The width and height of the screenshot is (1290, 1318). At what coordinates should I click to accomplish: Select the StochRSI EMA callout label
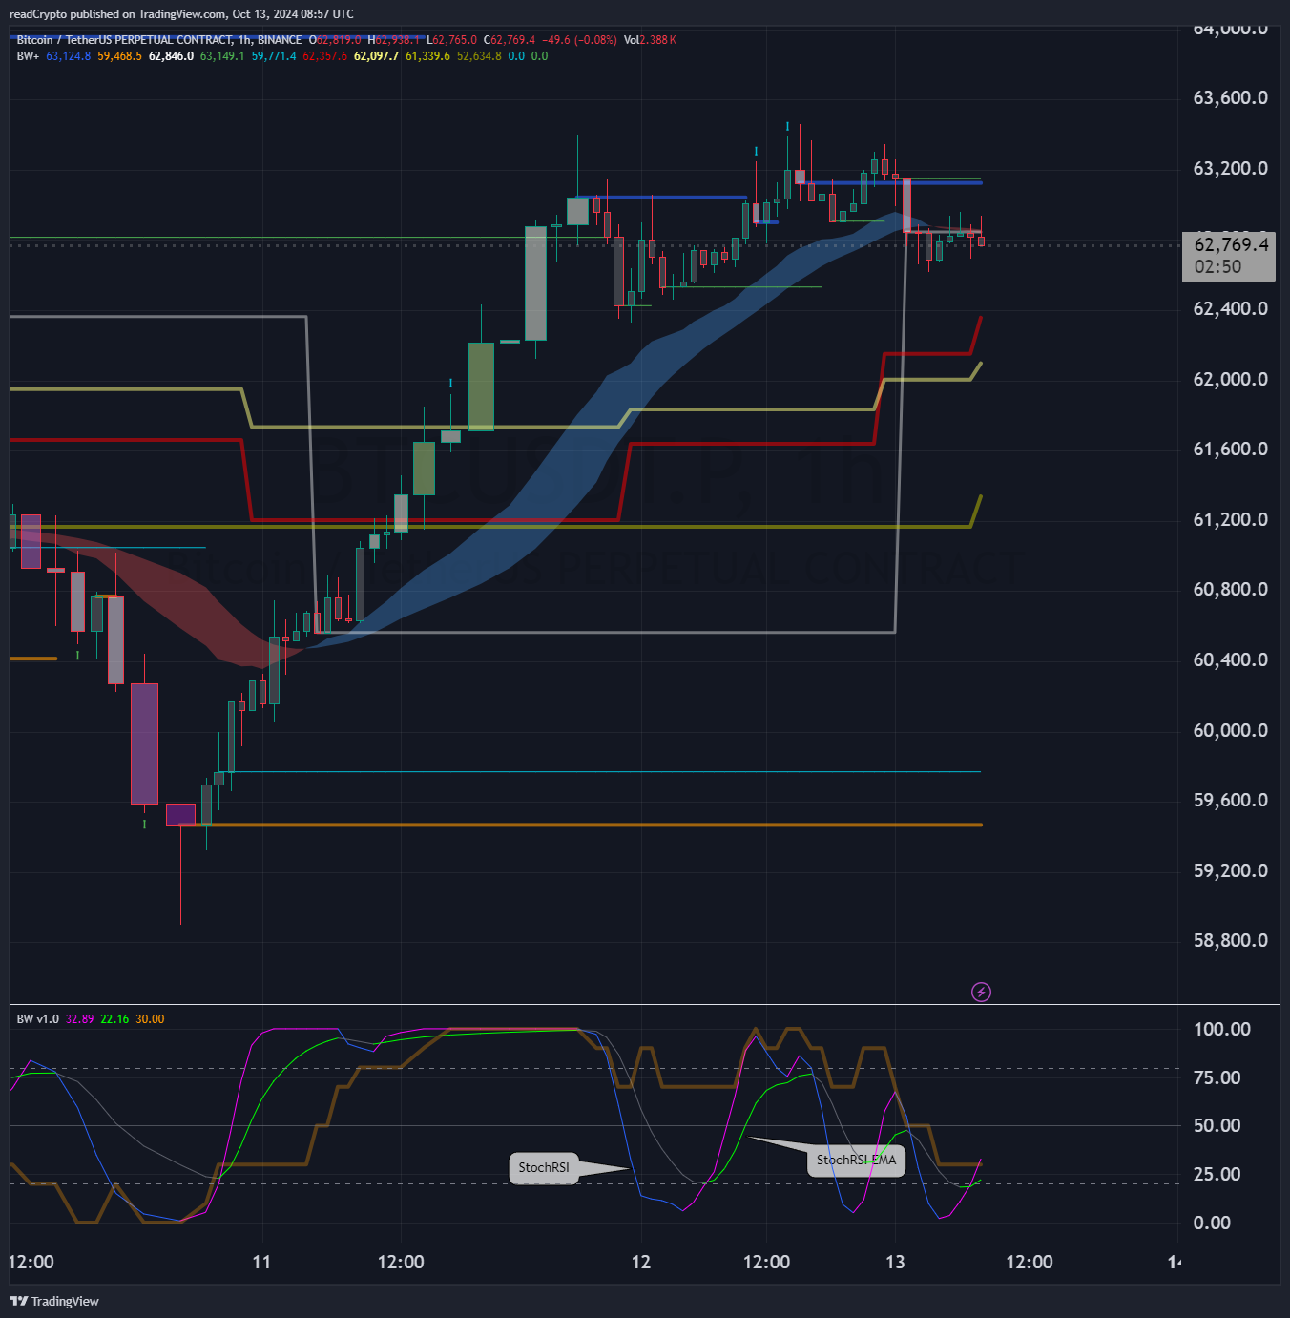(856, 1161)
